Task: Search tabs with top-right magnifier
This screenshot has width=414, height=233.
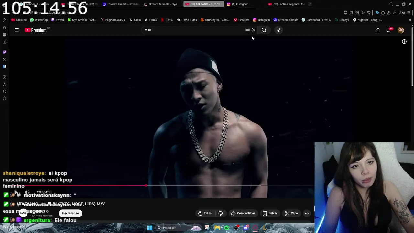Action: [x=391, y=4]
